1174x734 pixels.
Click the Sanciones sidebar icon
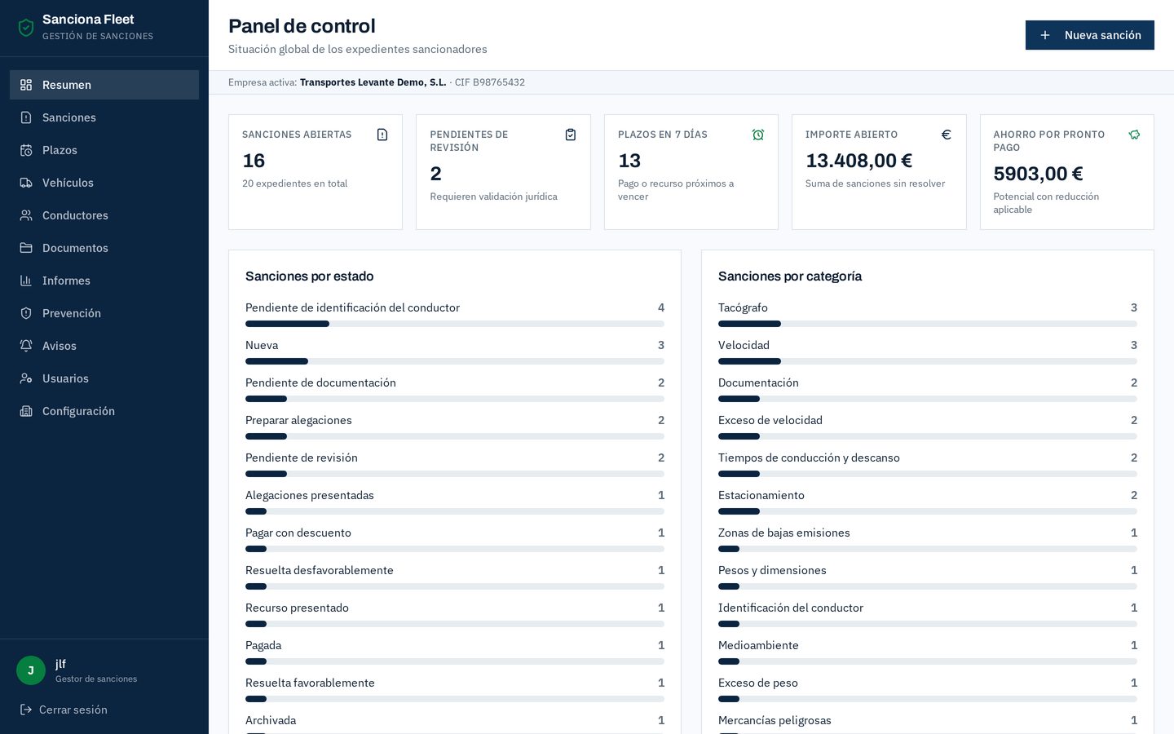point(26,117)
